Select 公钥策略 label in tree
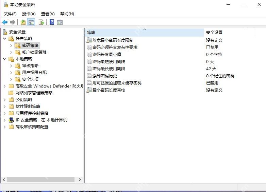This screenshot has height=192, width=266. tap(24, 100)
